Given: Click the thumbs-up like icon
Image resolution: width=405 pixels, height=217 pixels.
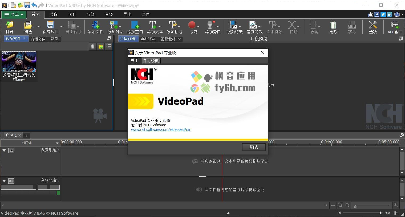Looking at the screenshot, I should [370, 14].
